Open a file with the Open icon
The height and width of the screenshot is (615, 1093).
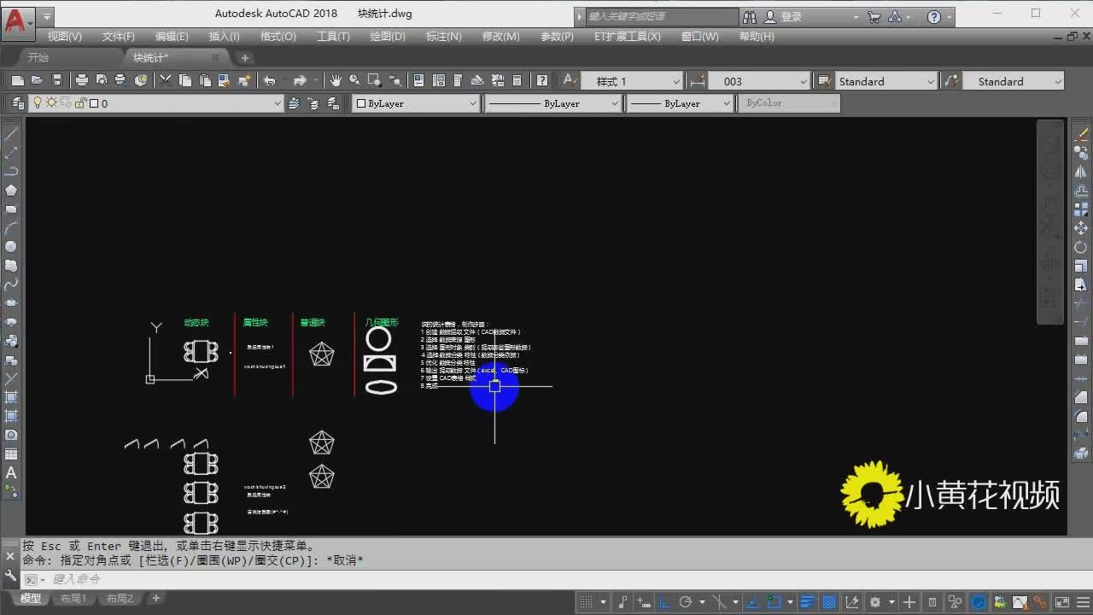pos(37,80)
